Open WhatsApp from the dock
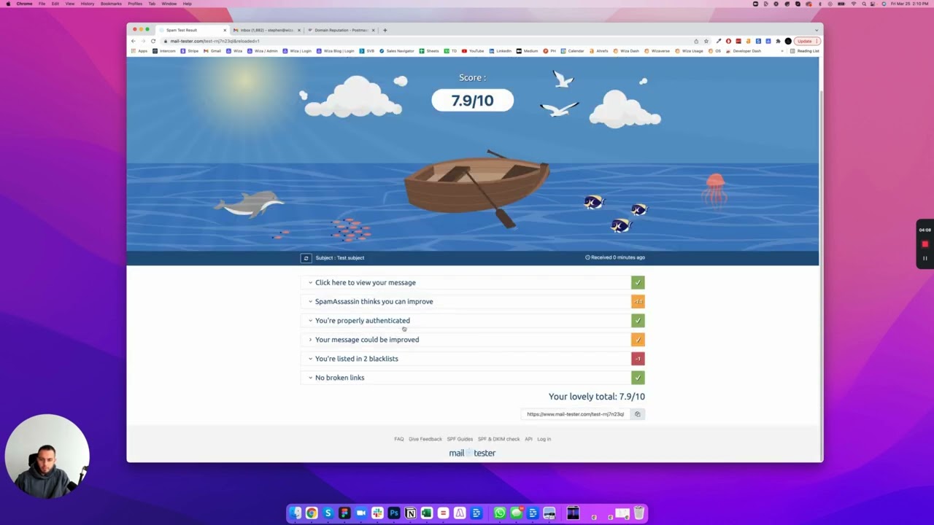The height and width of the screenshot is (525, 934). click(x=500, y=513)
